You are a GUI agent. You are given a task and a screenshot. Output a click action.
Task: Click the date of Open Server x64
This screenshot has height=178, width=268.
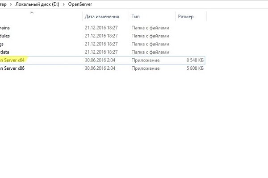(x=100, y=60)
